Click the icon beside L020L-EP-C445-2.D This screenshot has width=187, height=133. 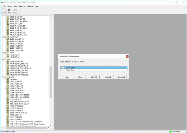coord(8,88)
